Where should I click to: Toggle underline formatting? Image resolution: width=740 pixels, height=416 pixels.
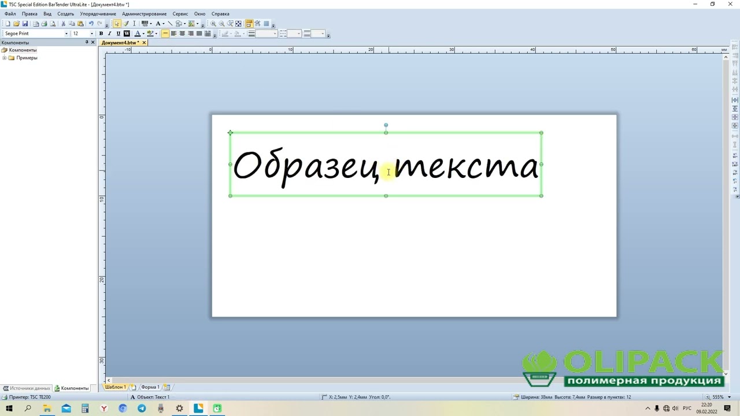click(x=118, y=34)
